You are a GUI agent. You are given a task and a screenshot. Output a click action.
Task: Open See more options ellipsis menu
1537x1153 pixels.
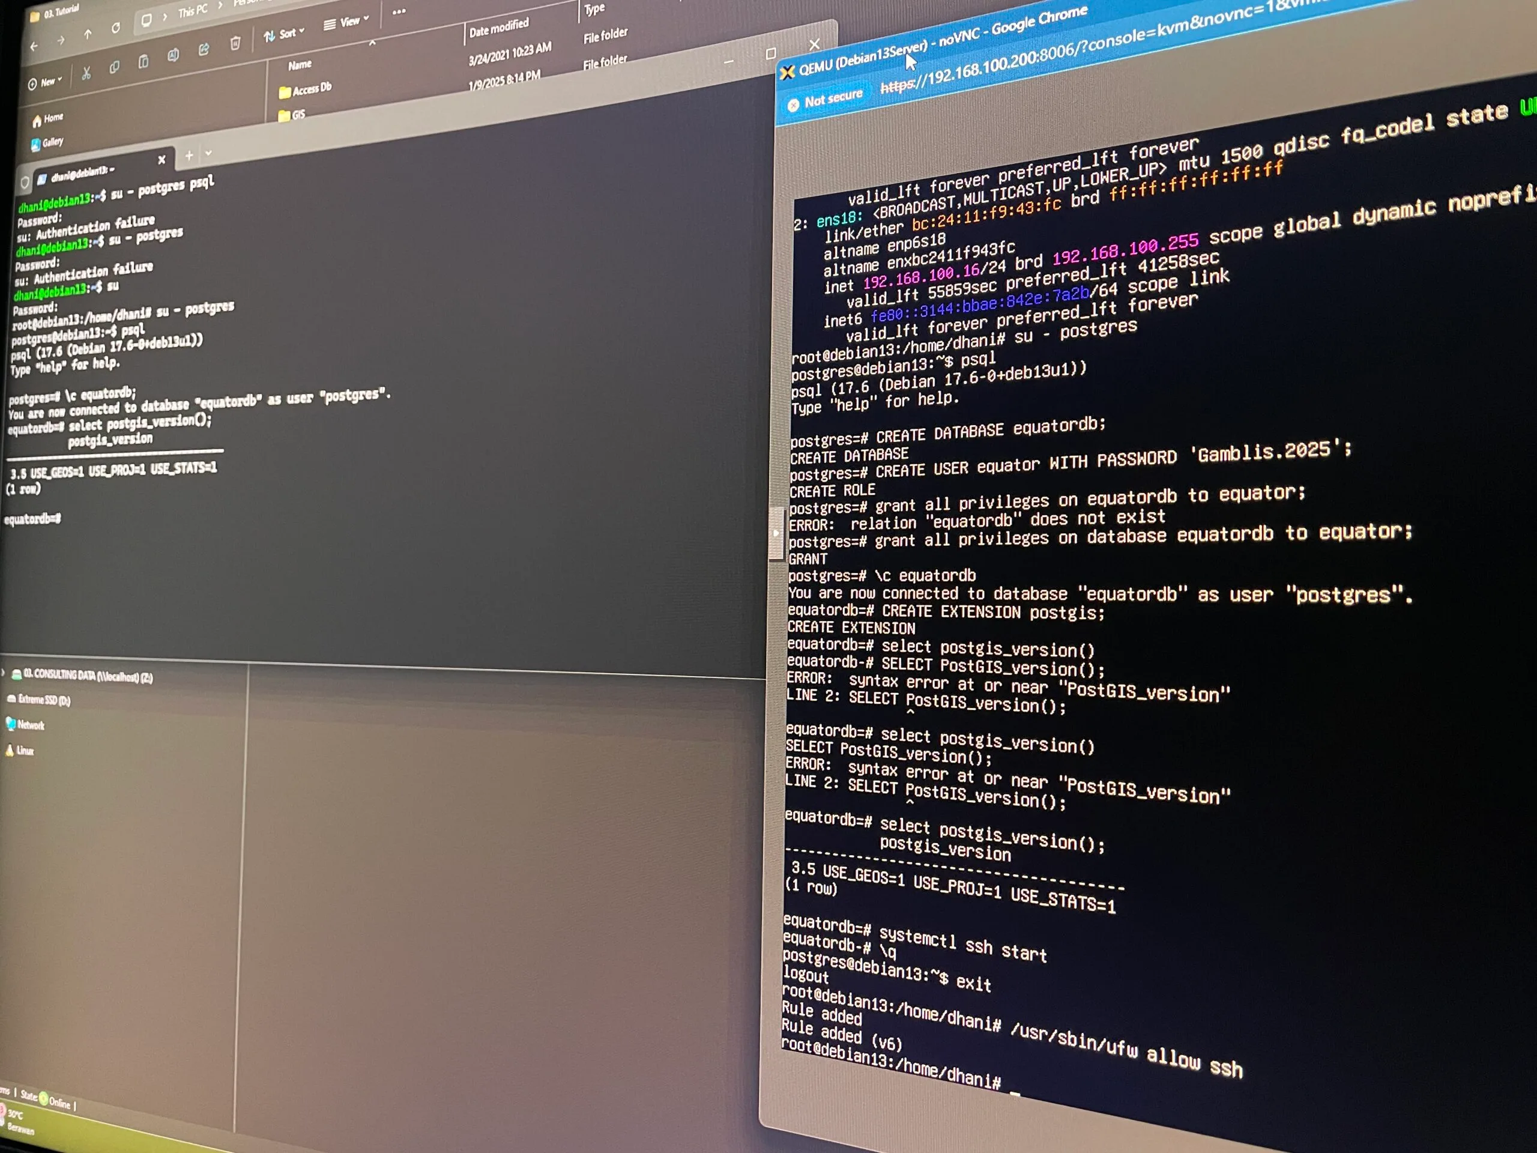point(399,12)
